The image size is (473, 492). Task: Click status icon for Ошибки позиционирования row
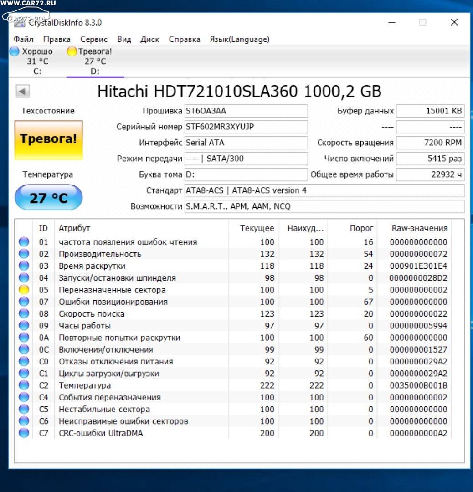pyautogui.click(x=24, y=302)
